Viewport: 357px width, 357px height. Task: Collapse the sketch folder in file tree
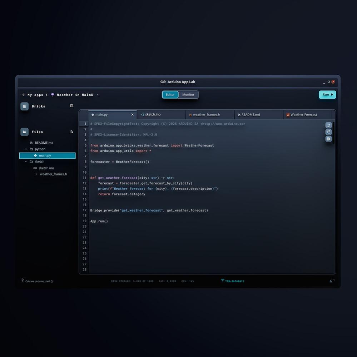[x=26, y=162]
